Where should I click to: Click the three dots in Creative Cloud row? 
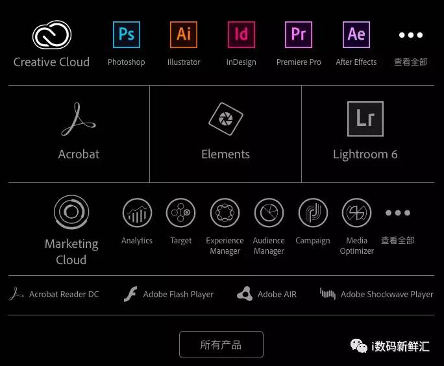tap(411, 35)
